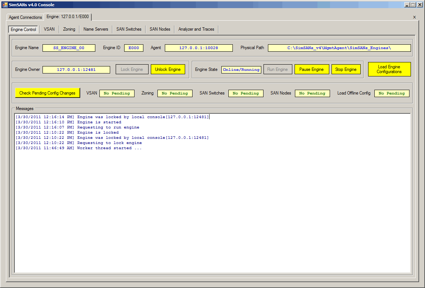Pause the running engine
Screen dimensions: 425x288
311,69
